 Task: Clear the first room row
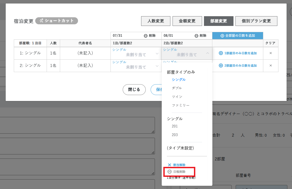(x=270, y=53)
